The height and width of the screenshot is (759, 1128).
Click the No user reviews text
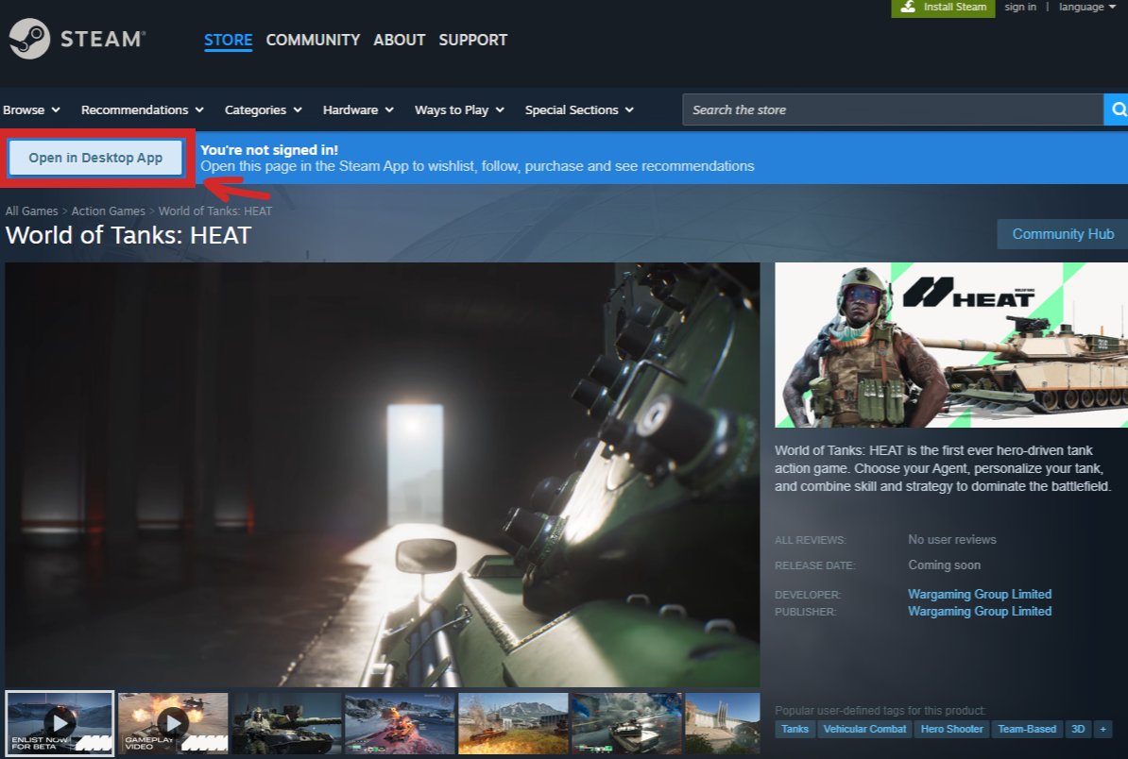tap(951, 539)
